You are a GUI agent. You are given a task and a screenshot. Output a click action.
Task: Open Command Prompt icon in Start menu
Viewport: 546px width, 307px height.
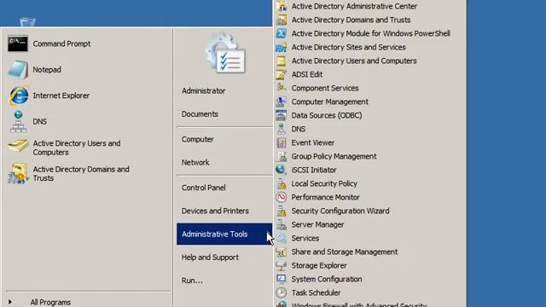click(17, 43)
